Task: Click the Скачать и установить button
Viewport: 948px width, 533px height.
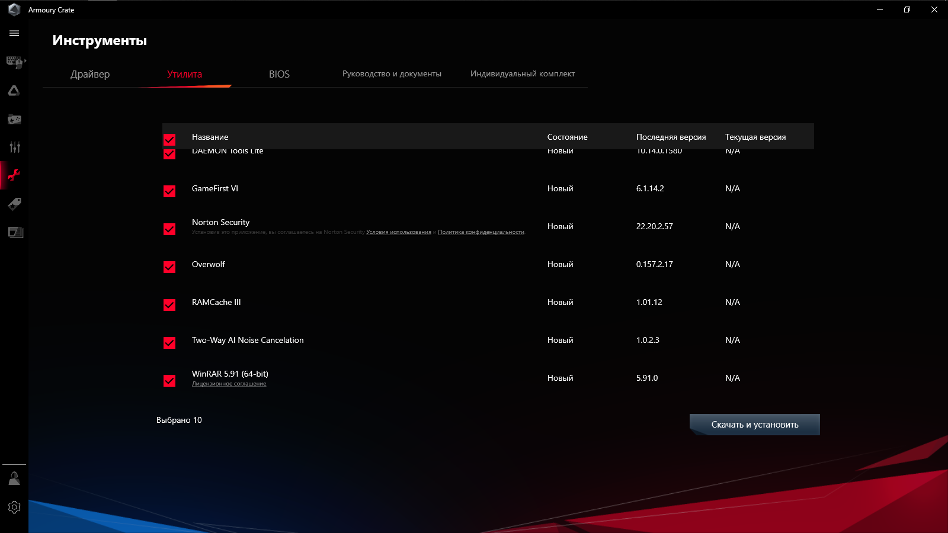Action: pyautogui.click(x=755, y=425)
